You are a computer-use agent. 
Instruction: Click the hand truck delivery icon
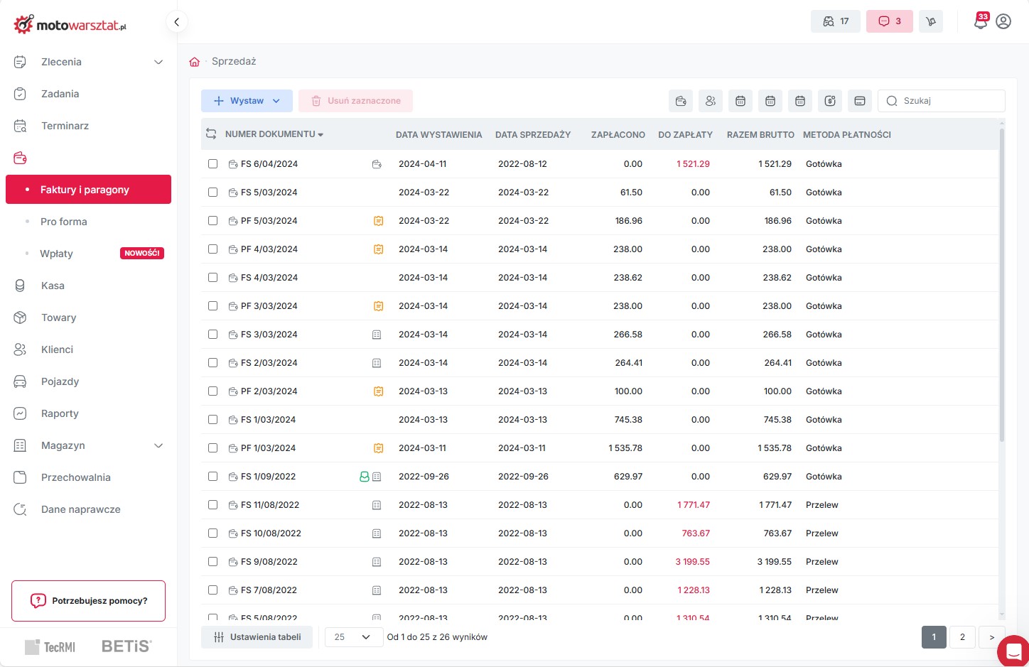click(930, 21)
